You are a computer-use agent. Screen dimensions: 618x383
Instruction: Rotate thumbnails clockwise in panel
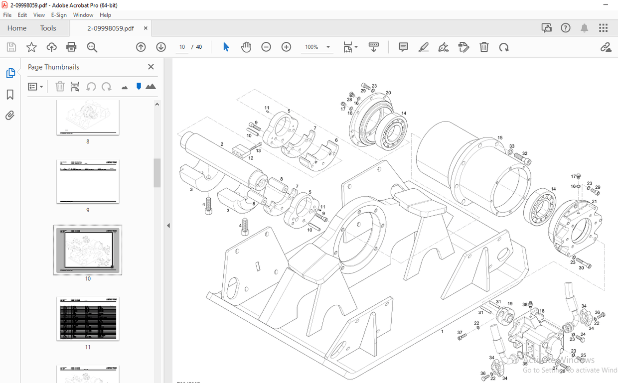click(x=106, y=87)
